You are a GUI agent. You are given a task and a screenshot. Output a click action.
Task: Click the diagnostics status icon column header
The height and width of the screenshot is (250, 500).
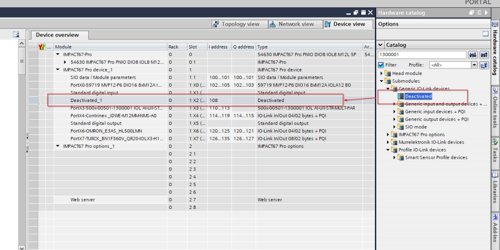[42, 47]
